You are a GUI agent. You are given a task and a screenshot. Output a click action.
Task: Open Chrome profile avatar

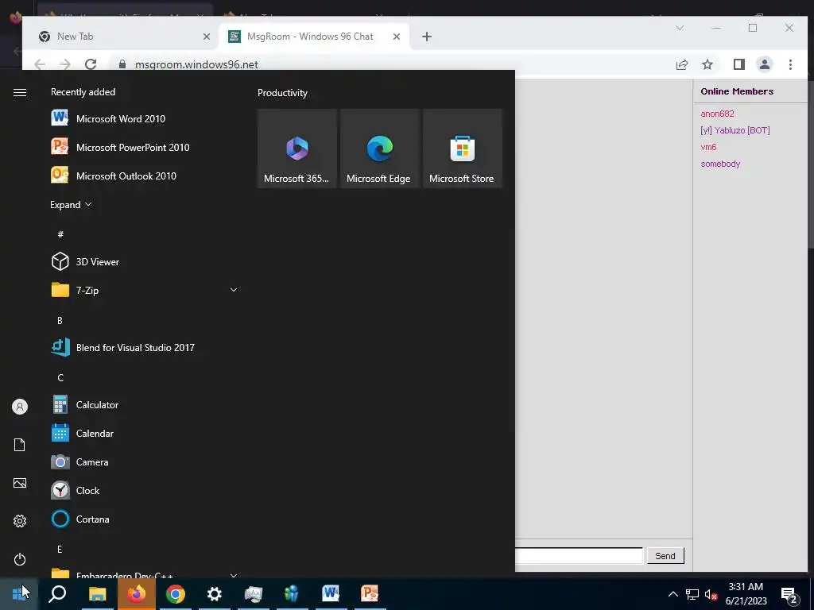click(764, 64)
